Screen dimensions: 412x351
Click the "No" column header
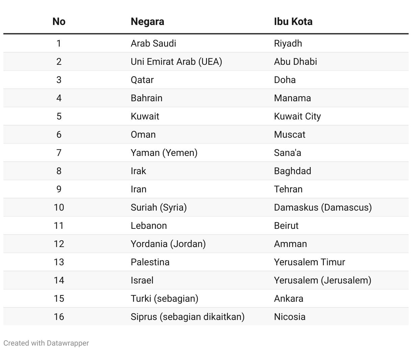(x=59, y=22)
